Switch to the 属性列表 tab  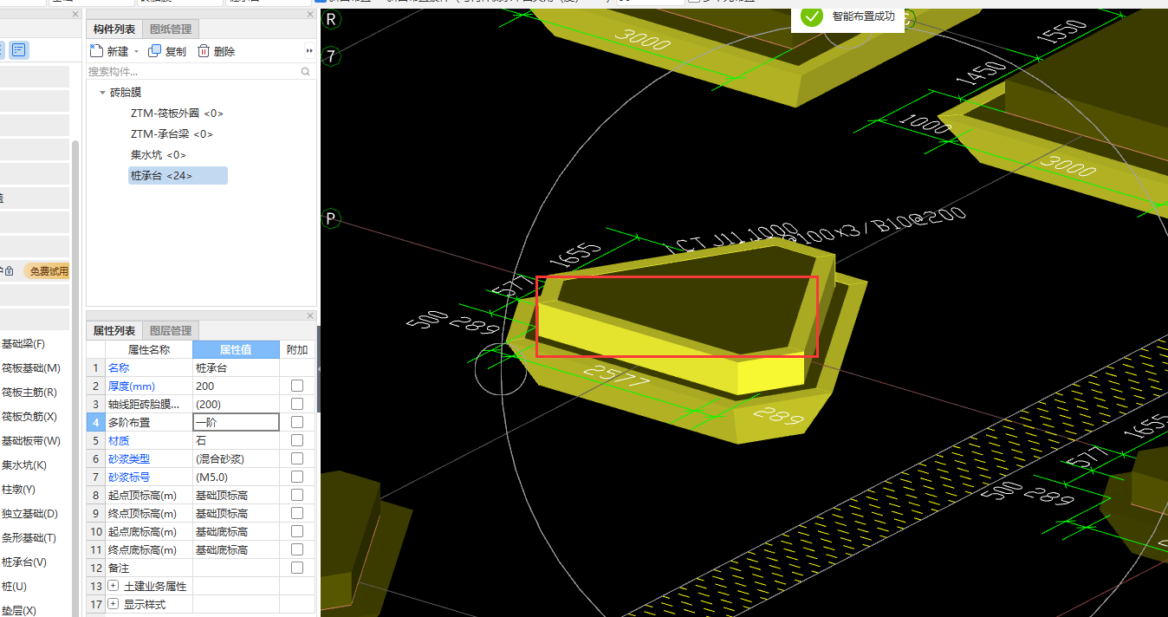point(114,330)
